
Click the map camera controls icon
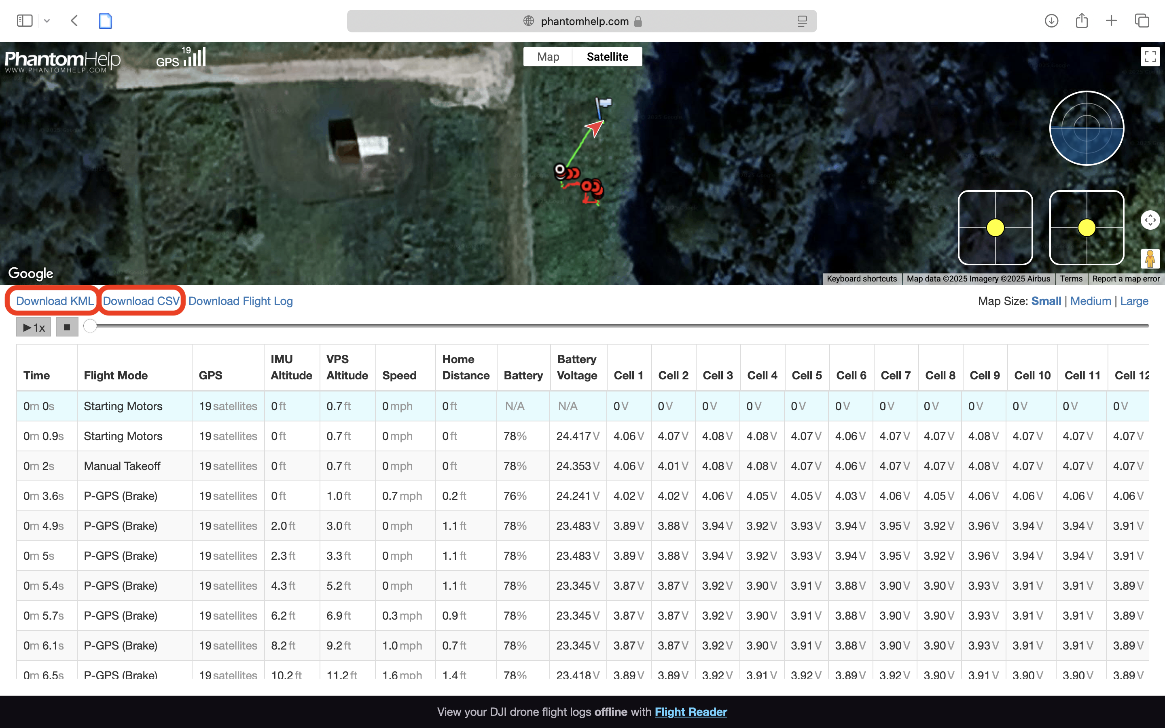click(x=1150, y=220)
